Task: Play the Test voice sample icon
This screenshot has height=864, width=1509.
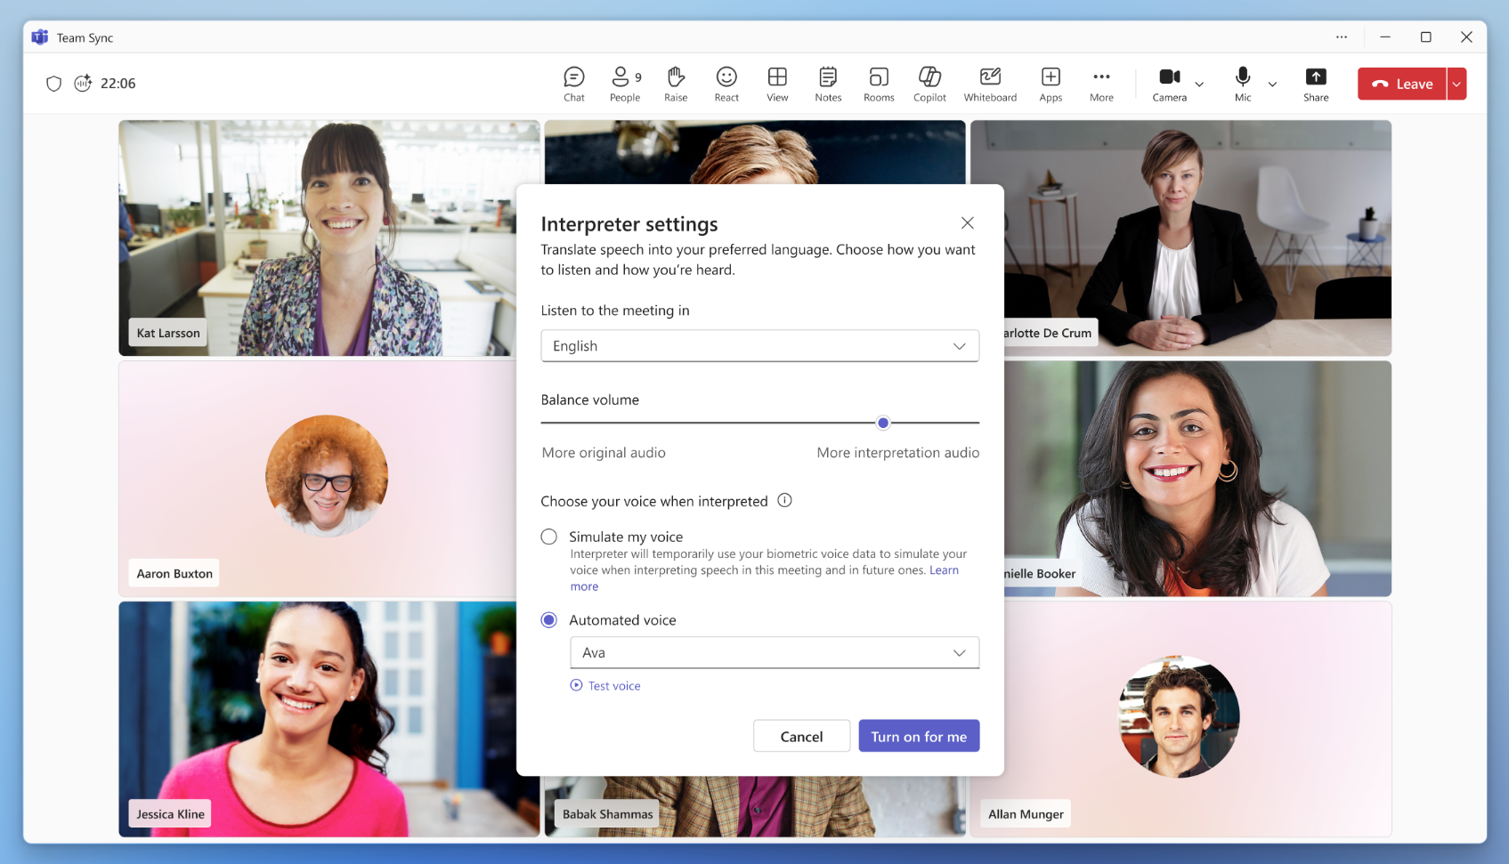Action: point(576,685)
